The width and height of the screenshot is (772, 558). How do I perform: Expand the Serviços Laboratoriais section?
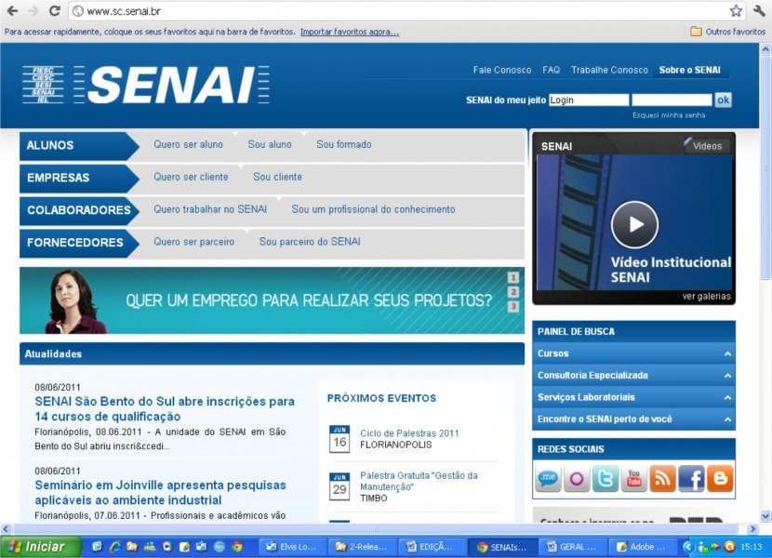tap(633, 397)
